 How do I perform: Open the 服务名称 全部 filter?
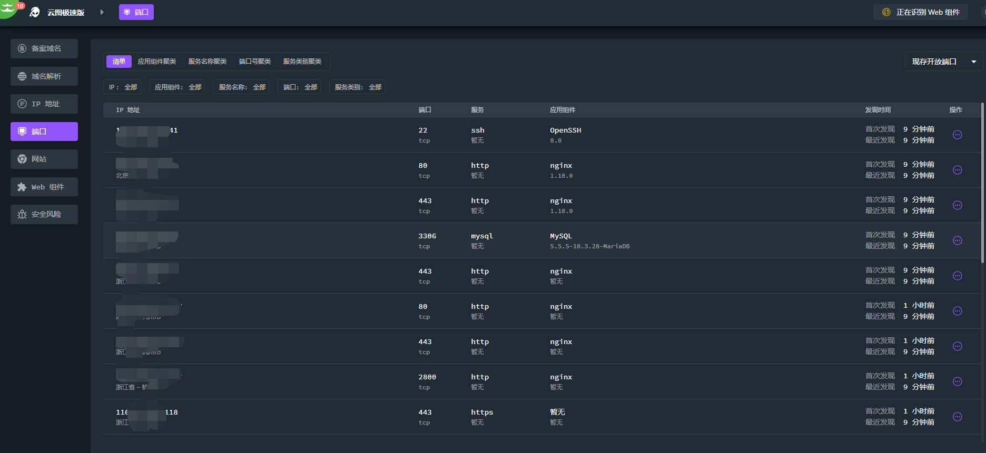pos(242,87)
